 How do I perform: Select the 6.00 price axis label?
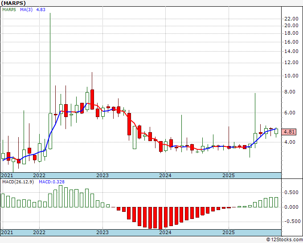click(290, 113)
